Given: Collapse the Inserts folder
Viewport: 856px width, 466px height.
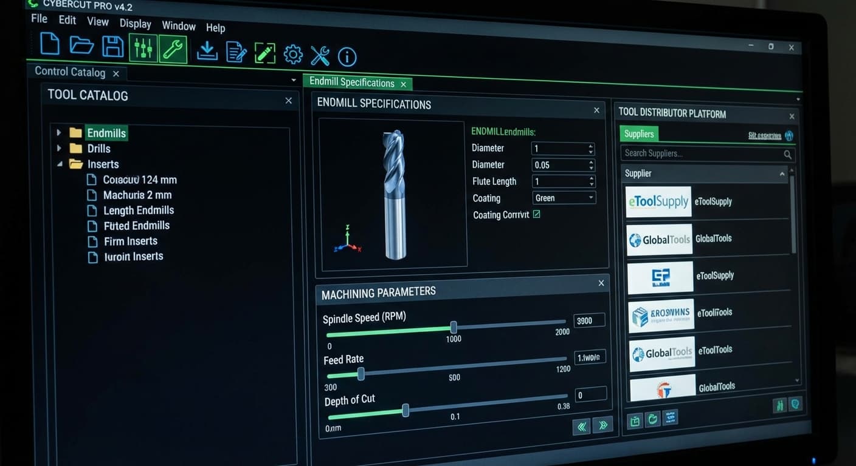Looking at the screenshot, I should (x=60, y=163).
